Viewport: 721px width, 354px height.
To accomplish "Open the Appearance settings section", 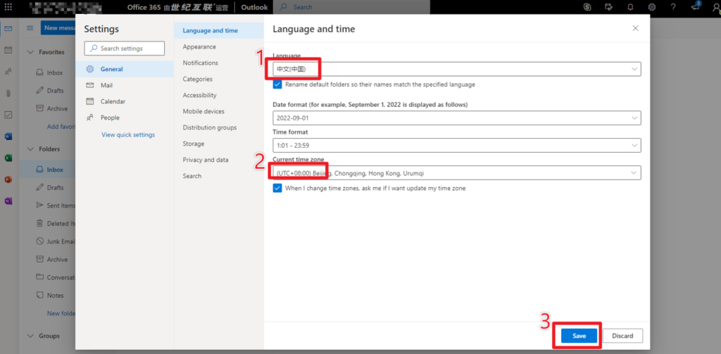I will [199, 46].
